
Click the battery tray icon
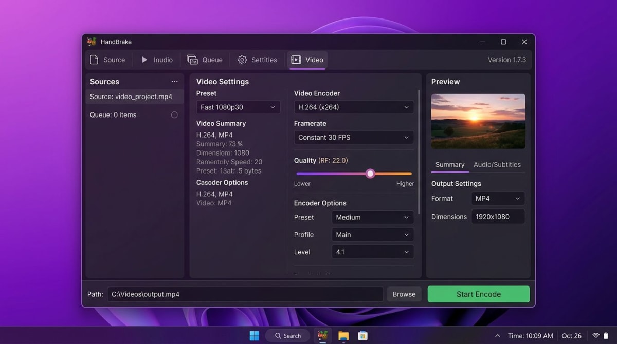tap(606, 336)
